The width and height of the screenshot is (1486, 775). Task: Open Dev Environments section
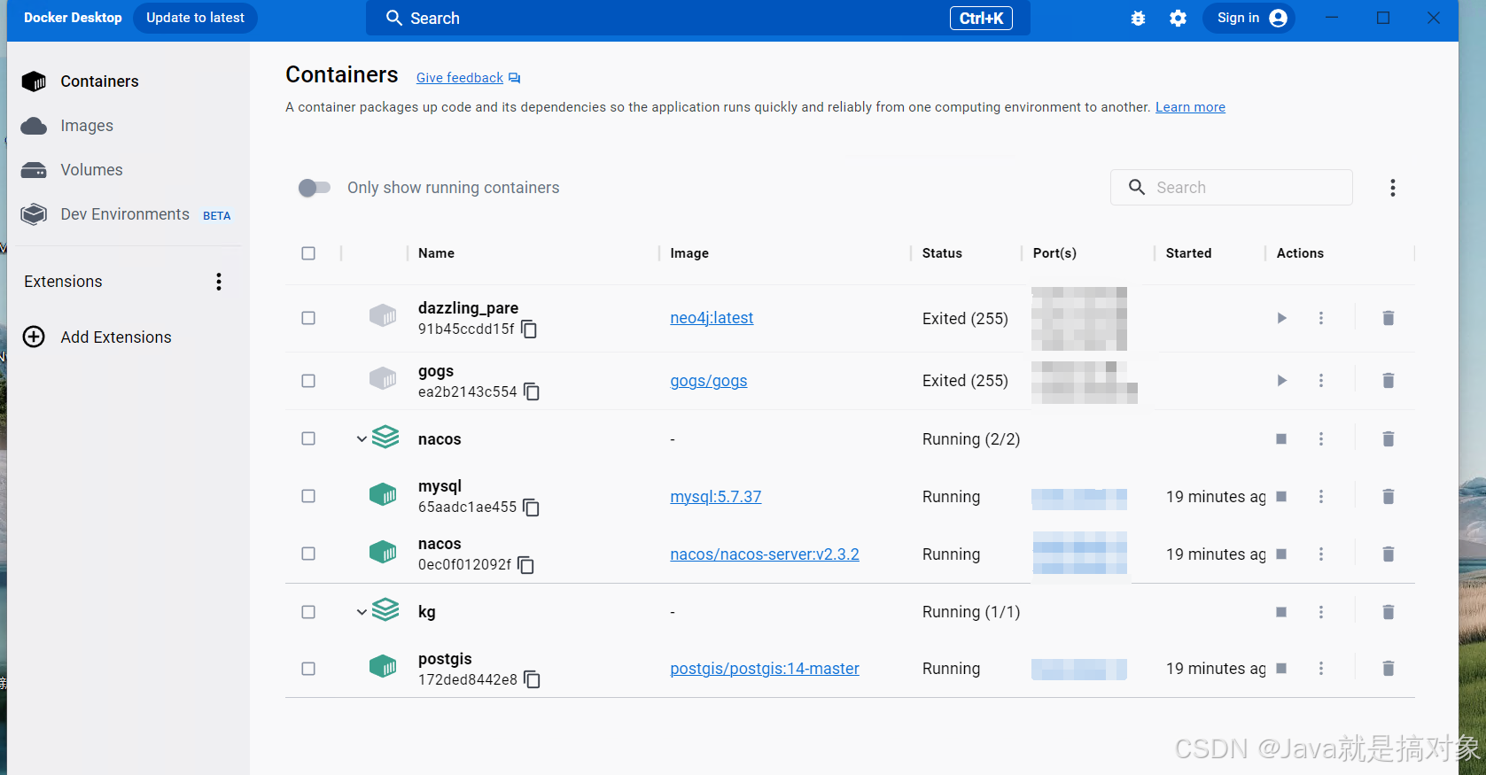point(124,214)
